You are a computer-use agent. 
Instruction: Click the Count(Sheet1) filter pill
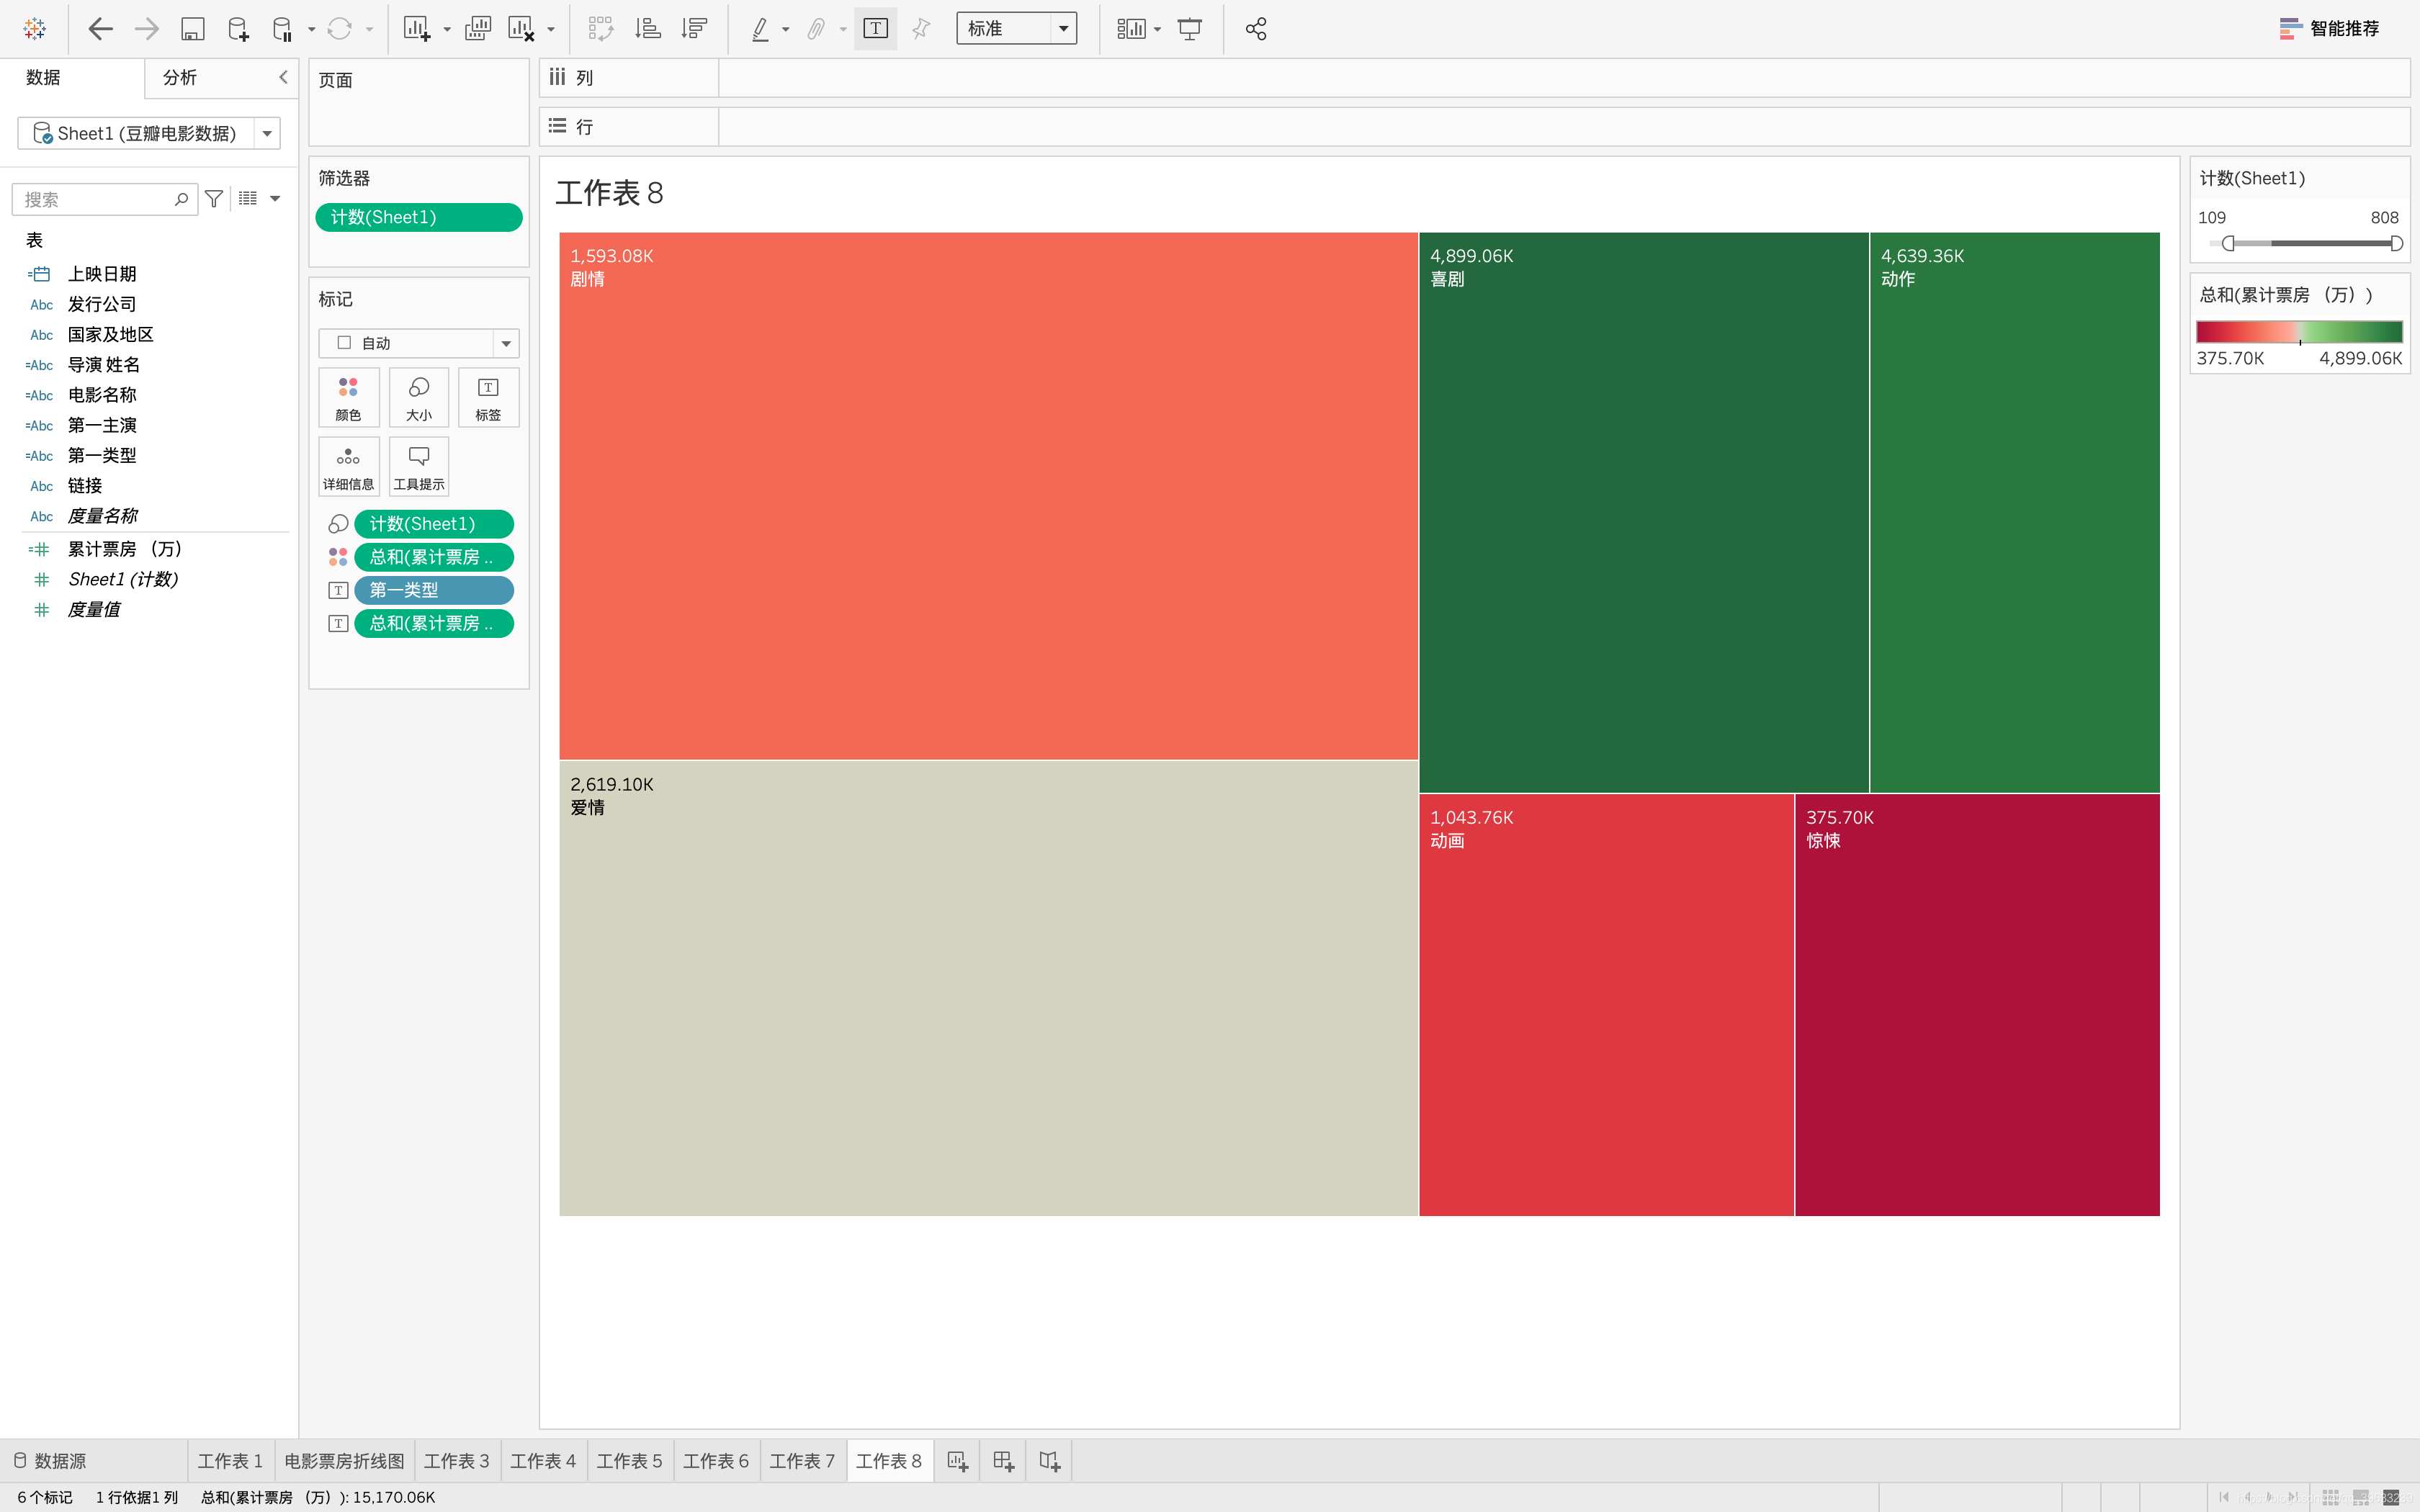pyautogui.click(x=418, y=217)
